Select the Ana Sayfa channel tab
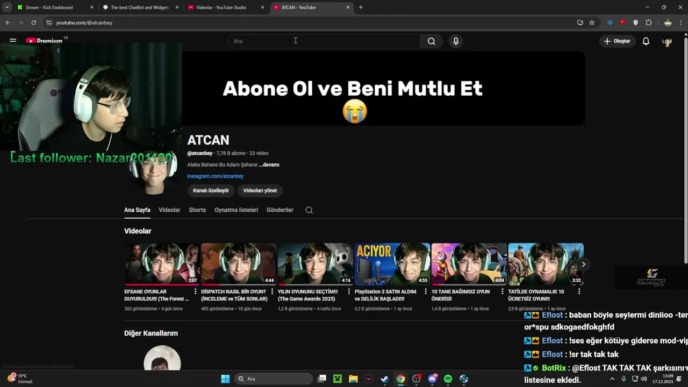This screenshot has height=387, width=688. click(x=137, y=210)
